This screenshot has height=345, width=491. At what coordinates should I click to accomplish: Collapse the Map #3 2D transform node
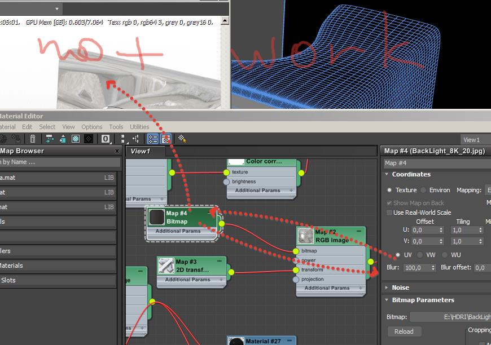(220, 261)
